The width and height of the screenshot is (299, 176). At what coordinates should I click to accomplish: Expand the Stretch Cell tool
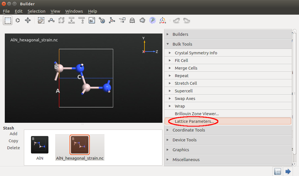[228, 83]
